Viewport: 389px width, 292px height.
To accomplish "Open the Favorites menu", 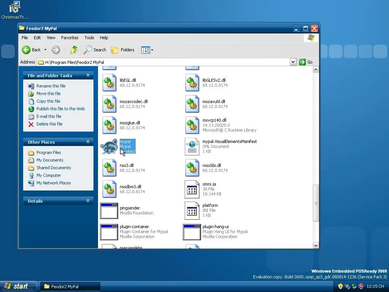I will pos(70,38).
